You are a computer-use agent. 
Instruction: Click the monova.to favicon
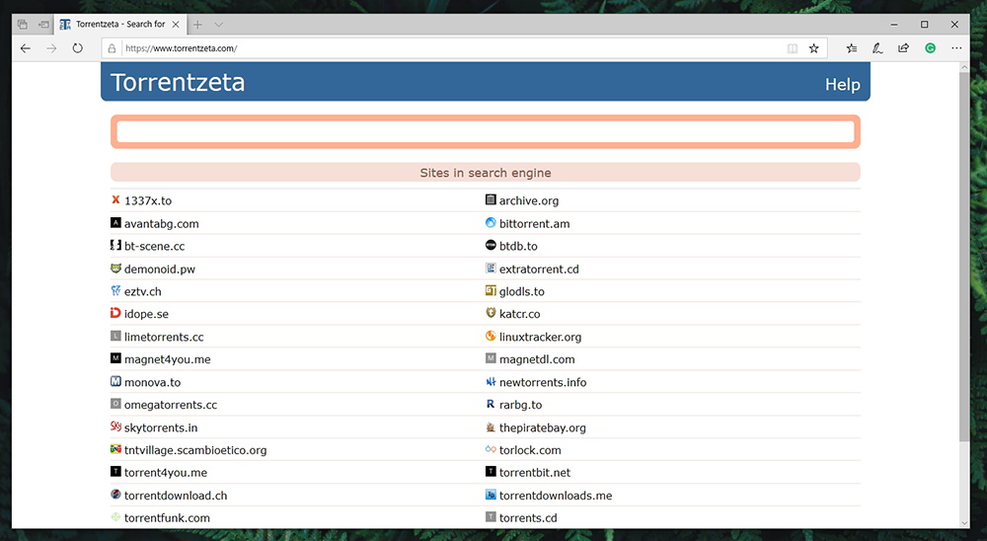point(115,381)
